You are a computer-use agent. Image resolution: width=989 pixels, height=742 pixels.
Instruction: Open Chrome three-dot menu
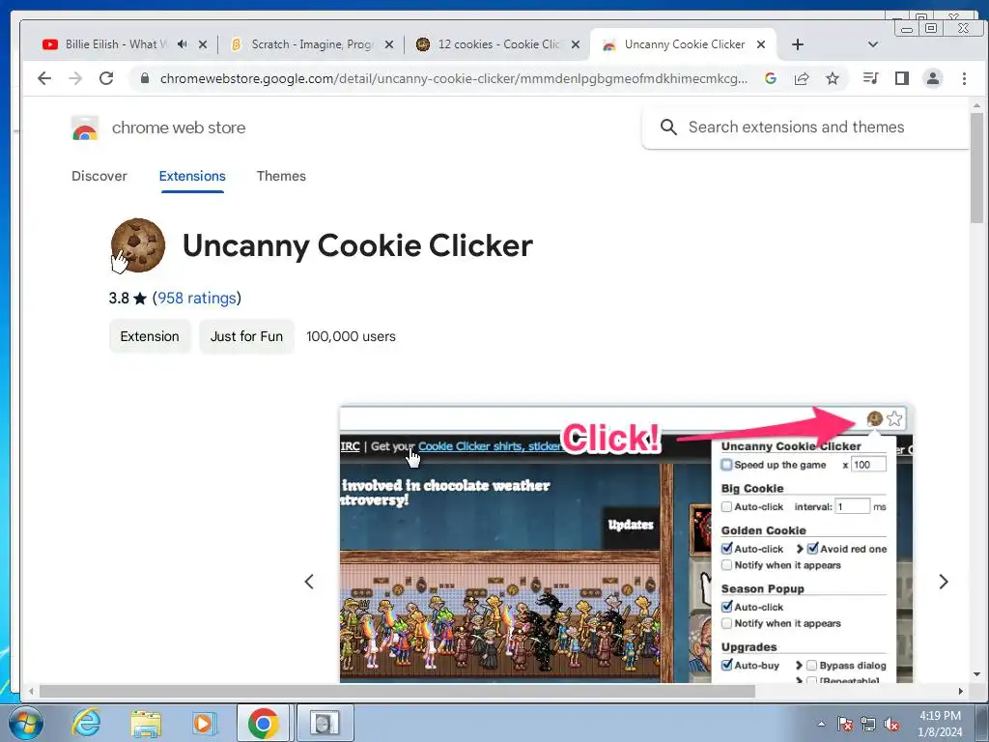pyautogui.click(x=964, y=78)
